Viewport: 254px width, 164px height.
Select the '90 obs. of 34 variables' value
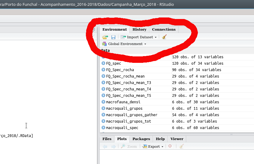pyautogui.click(x=197, y=70)
